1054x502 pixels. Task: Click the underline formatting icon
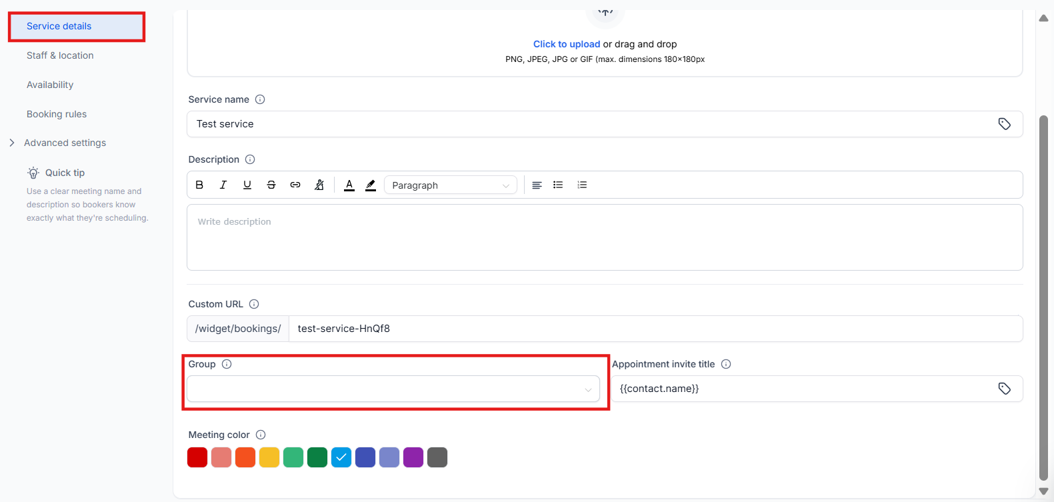pos(247,185)
